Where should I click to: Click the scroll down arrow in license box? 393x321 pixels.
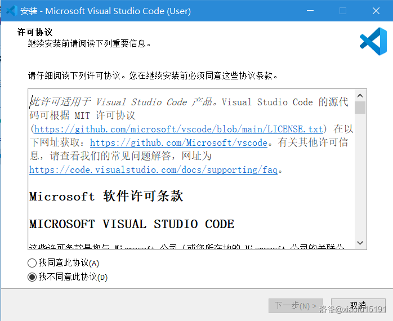coord(360,243)
